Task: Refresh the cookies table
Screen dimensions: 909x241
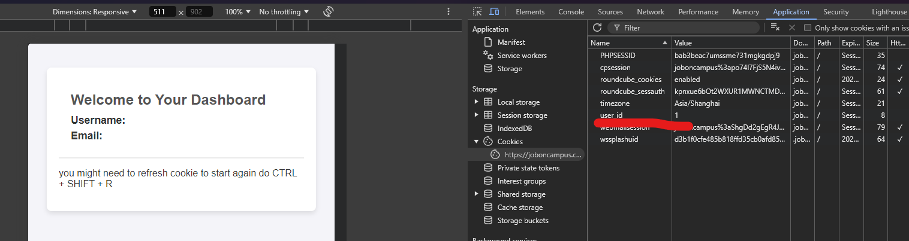Action: pyautogui.click(x=597, y=28)
